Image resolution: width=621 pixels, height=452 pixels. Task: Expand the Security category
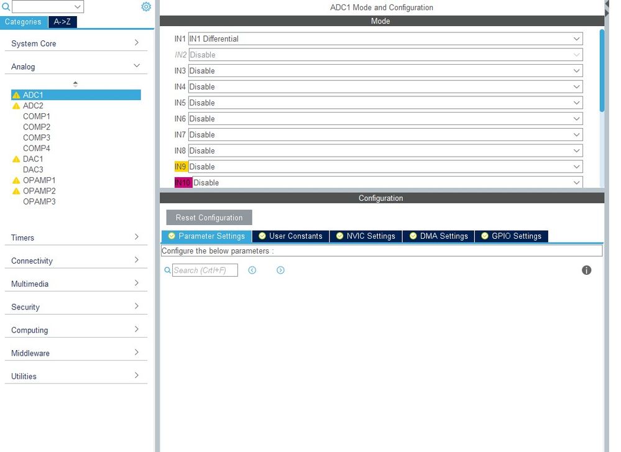pos(76,307)
